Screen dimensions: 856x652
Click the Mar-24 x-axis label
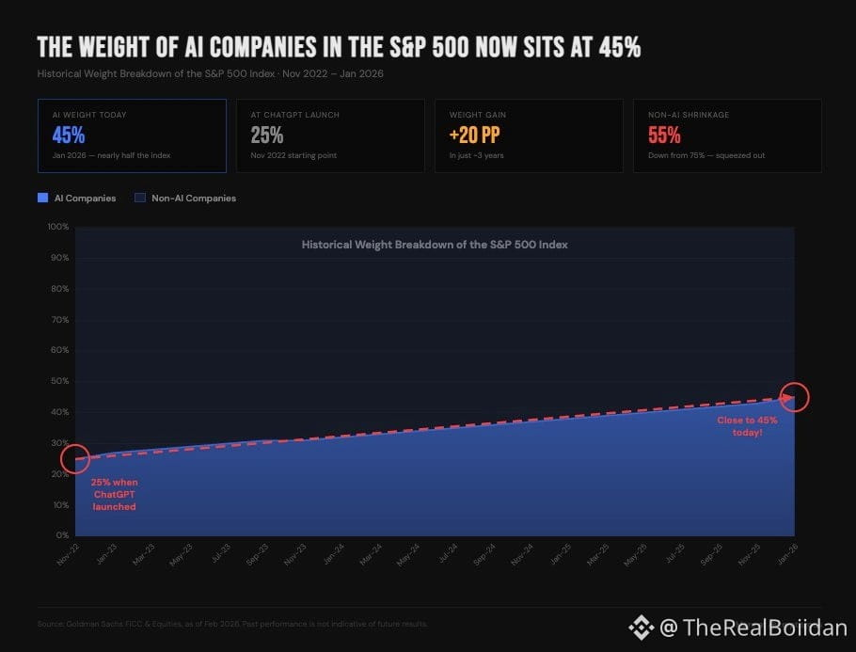[x=371, y=555]
